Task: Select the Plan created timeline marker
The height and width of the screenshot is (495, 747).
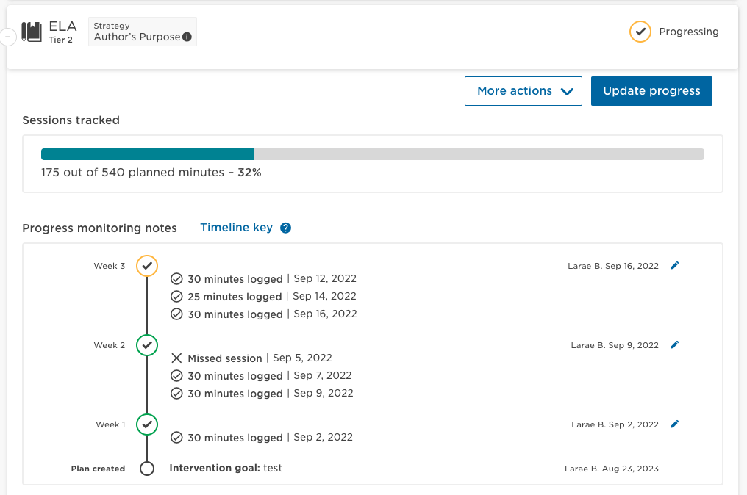Action: 147,469
